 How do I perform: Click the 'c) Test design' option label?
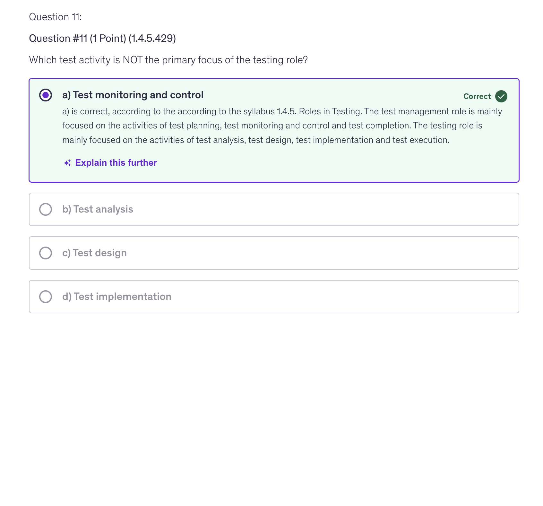pos(94,253)
